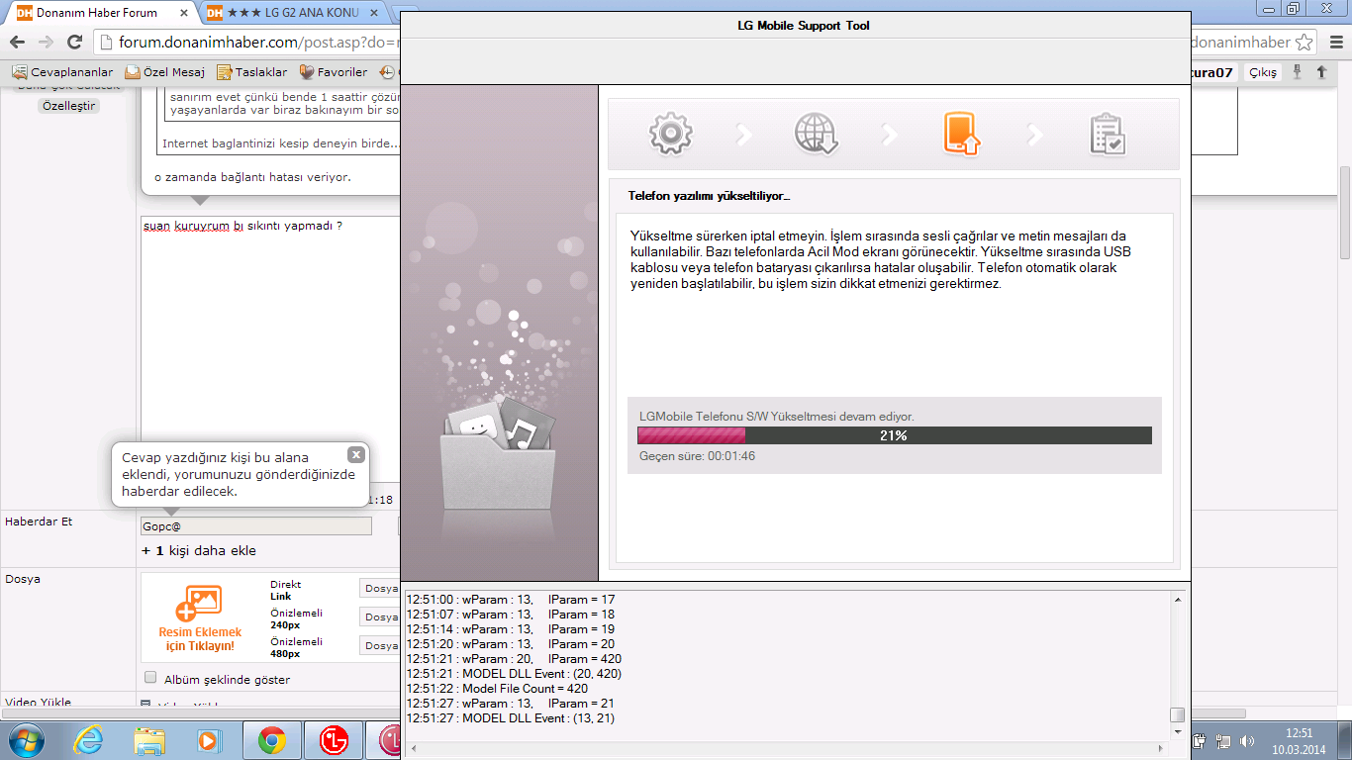This screenshot has width=1352, height=760.
Task: Switch to Chrome in taskbar
Action: pyautogui.click(x=272, y=740)
